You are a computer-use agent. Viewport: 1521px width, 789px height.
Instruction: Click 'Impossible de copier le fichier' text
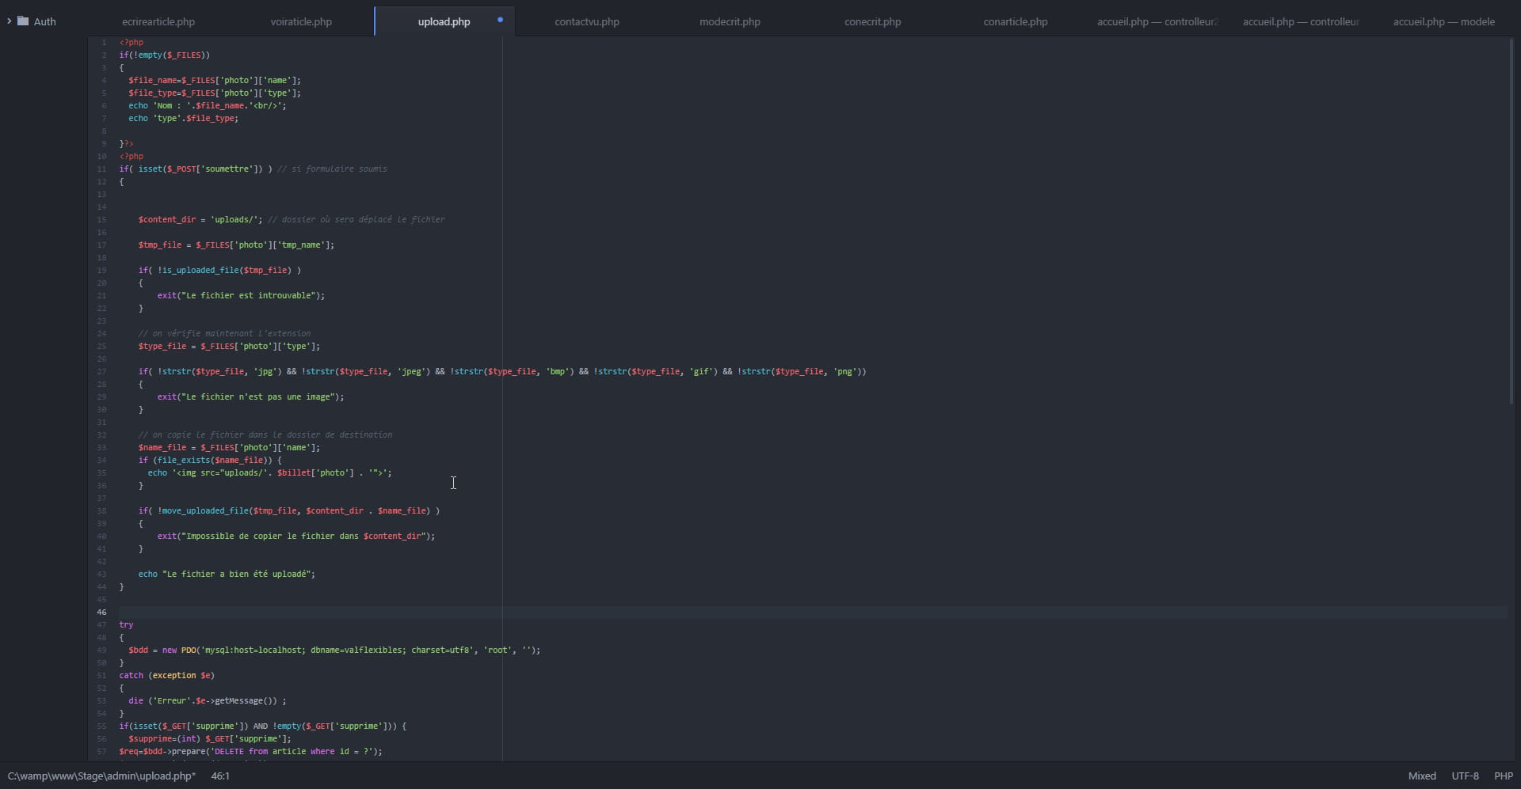point(260,536)
